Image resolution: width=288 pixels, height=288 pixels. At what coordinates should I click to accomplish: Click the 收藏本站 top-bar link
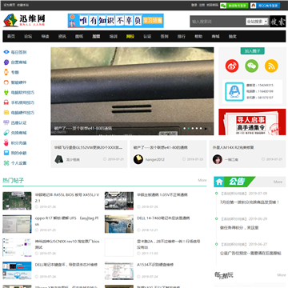(x=22, y=5)
